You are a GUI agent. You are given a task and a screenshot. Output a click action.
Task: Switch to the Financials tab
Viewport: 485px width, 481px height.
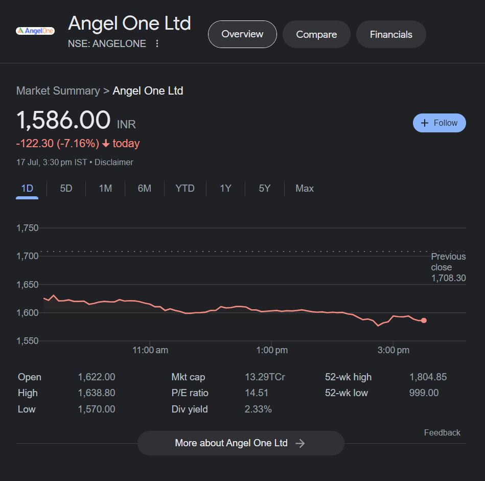pyautogui.click(x=390, y=34)
